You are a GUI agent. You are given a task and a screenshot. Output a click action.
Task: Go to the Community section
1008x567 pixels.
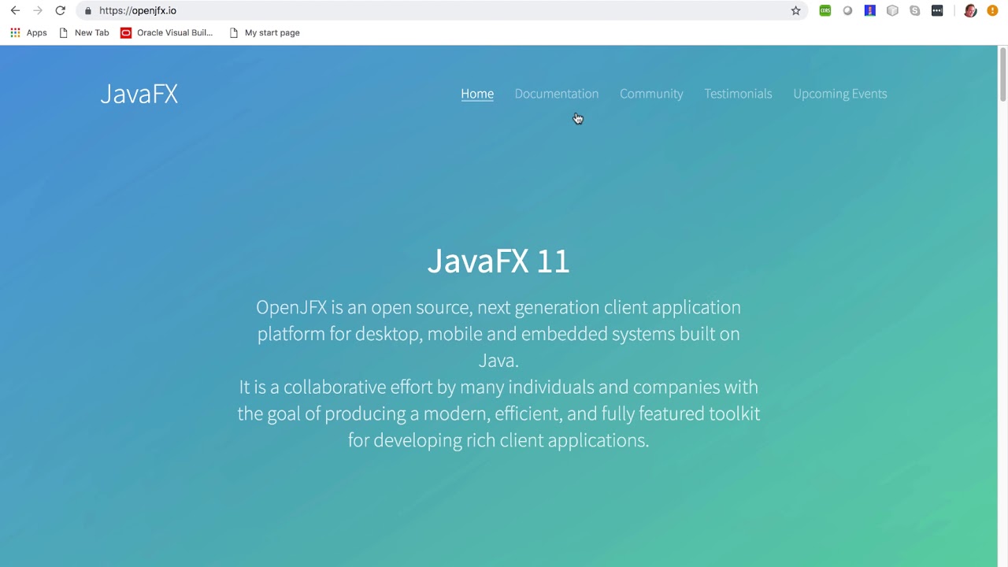tap(651, 94)
